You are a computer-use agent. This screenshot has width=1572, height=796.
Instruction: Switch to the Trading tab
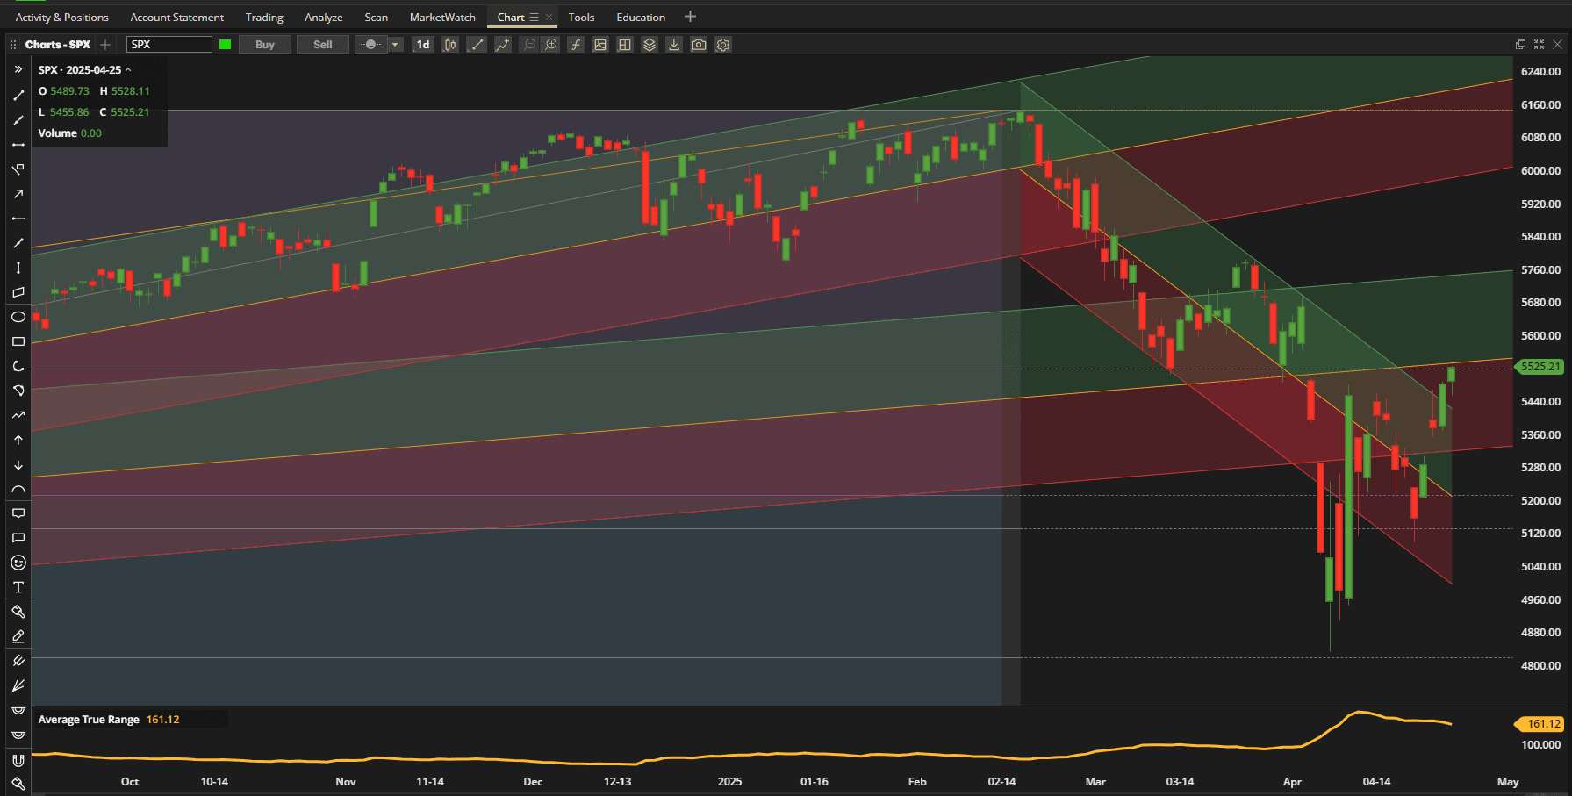pyautogui.click(x=264, y=18)
